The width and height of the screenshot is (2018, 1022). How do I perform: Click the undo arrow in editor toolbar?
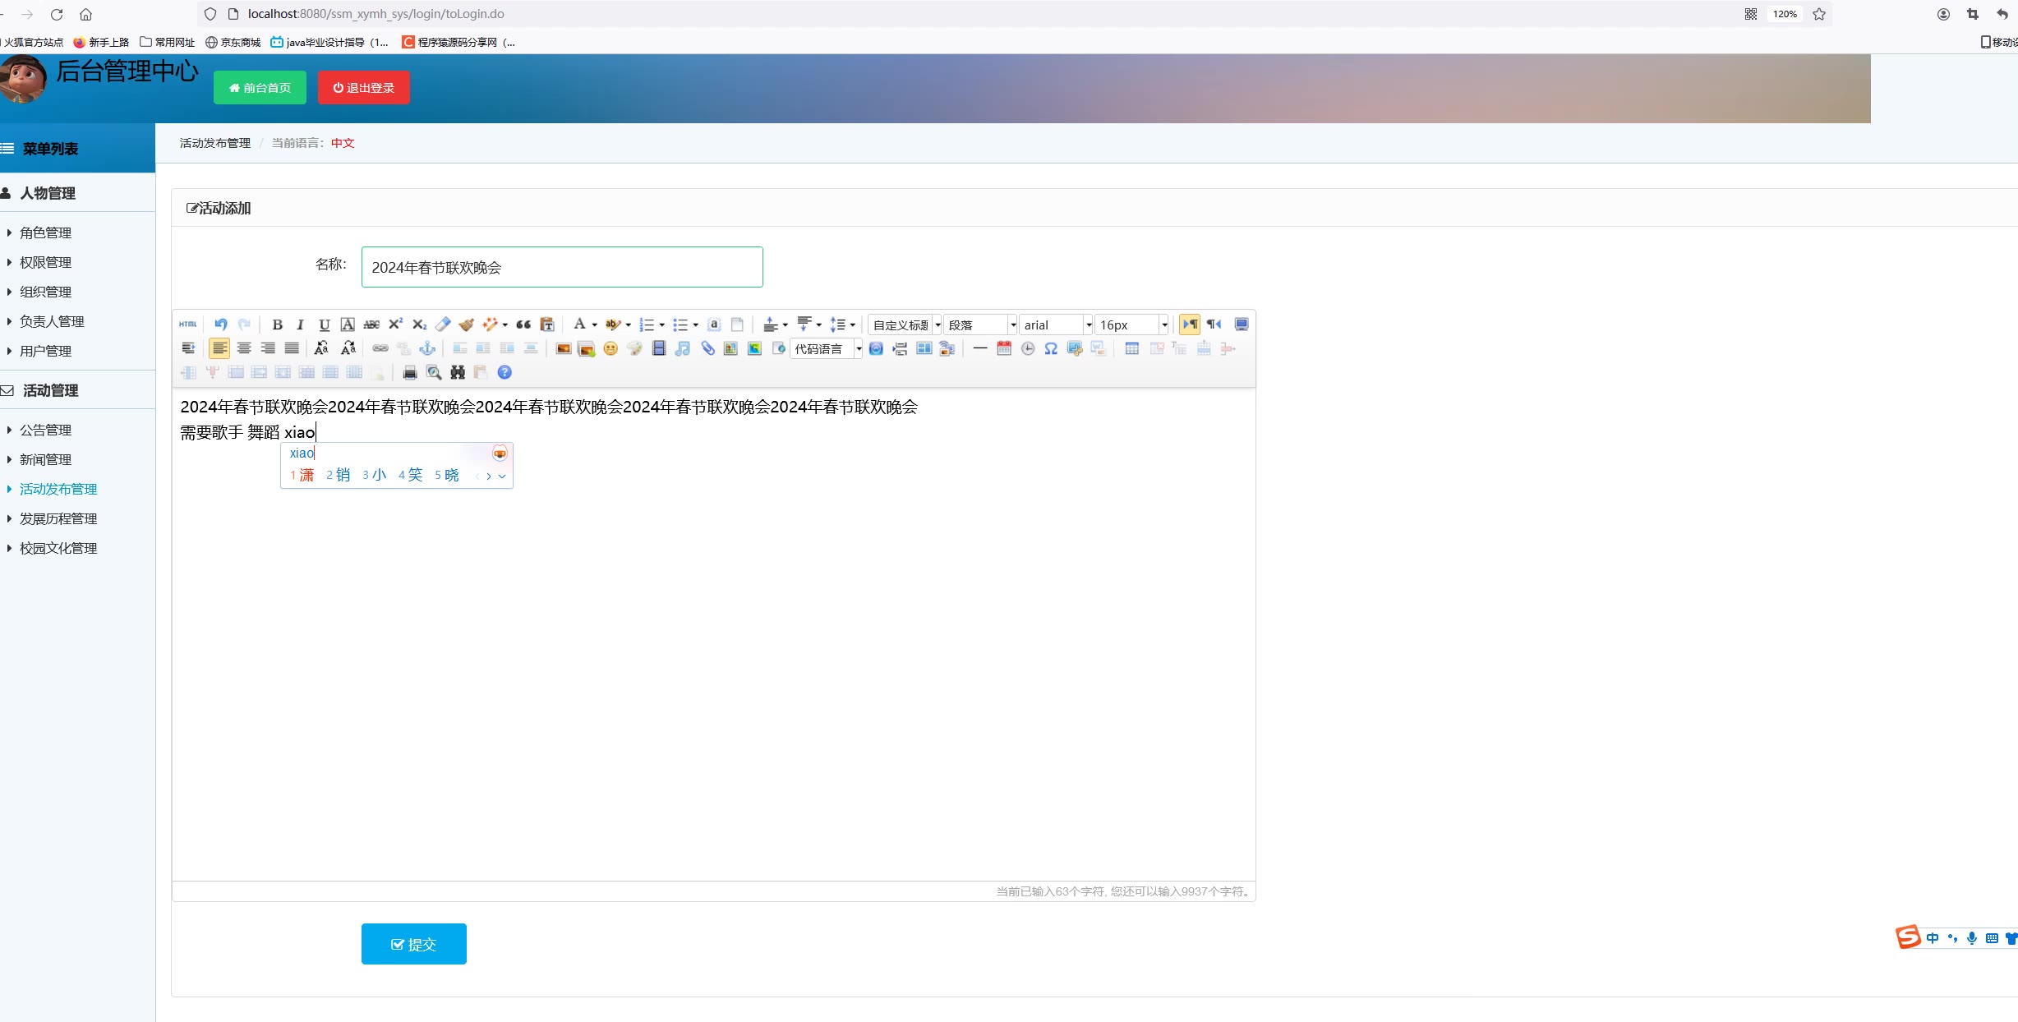coord(220,325)
